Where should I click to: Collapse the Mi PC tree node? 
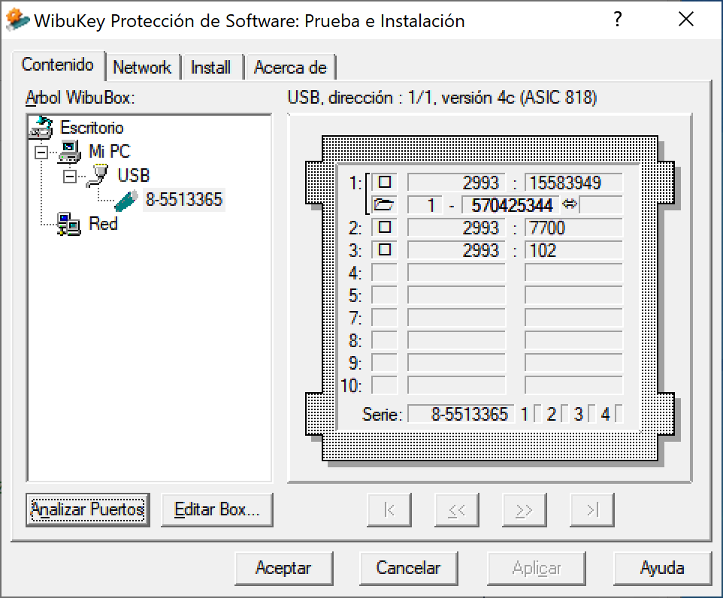(x=41, y=153)
